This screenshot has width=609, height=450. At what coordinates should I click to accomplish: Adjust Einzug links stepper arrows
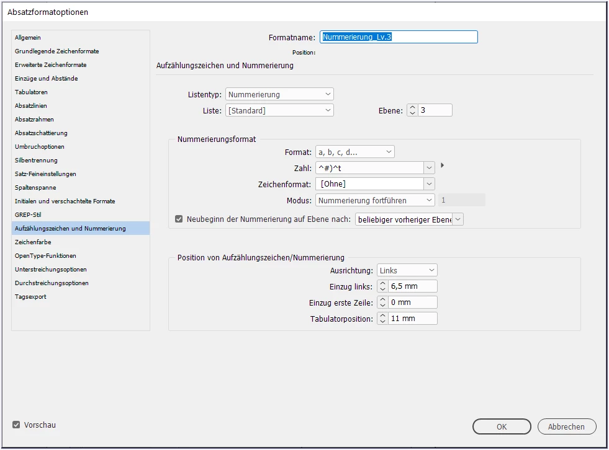[382, 286]
